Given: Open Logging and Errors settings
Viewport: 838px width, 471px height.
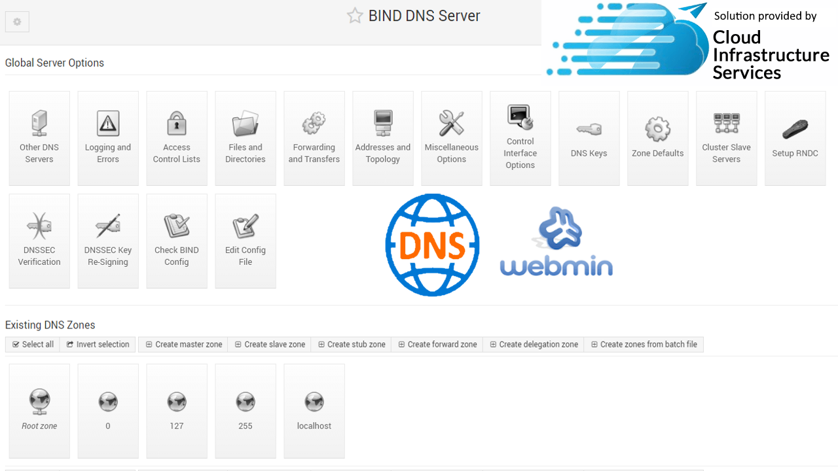Looking at the screenshot, I should click(108, 138).
